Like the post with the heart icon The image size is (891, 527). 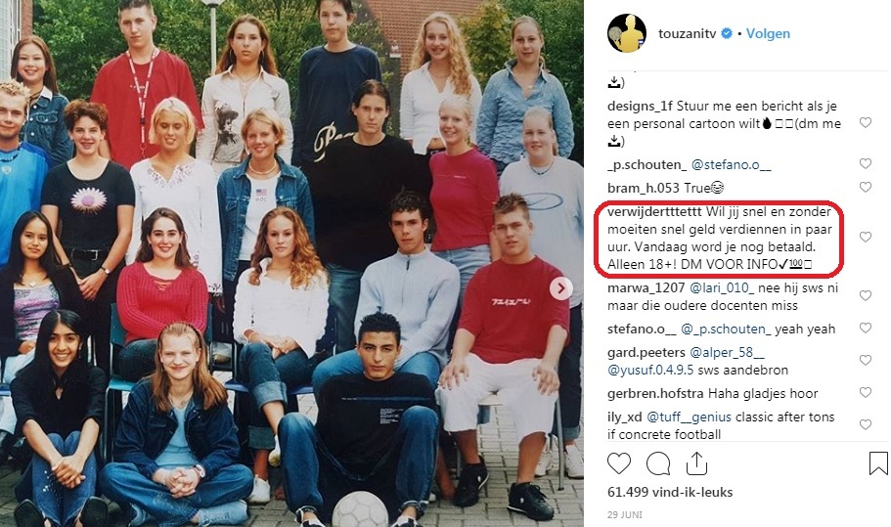(x=619, y=464)
